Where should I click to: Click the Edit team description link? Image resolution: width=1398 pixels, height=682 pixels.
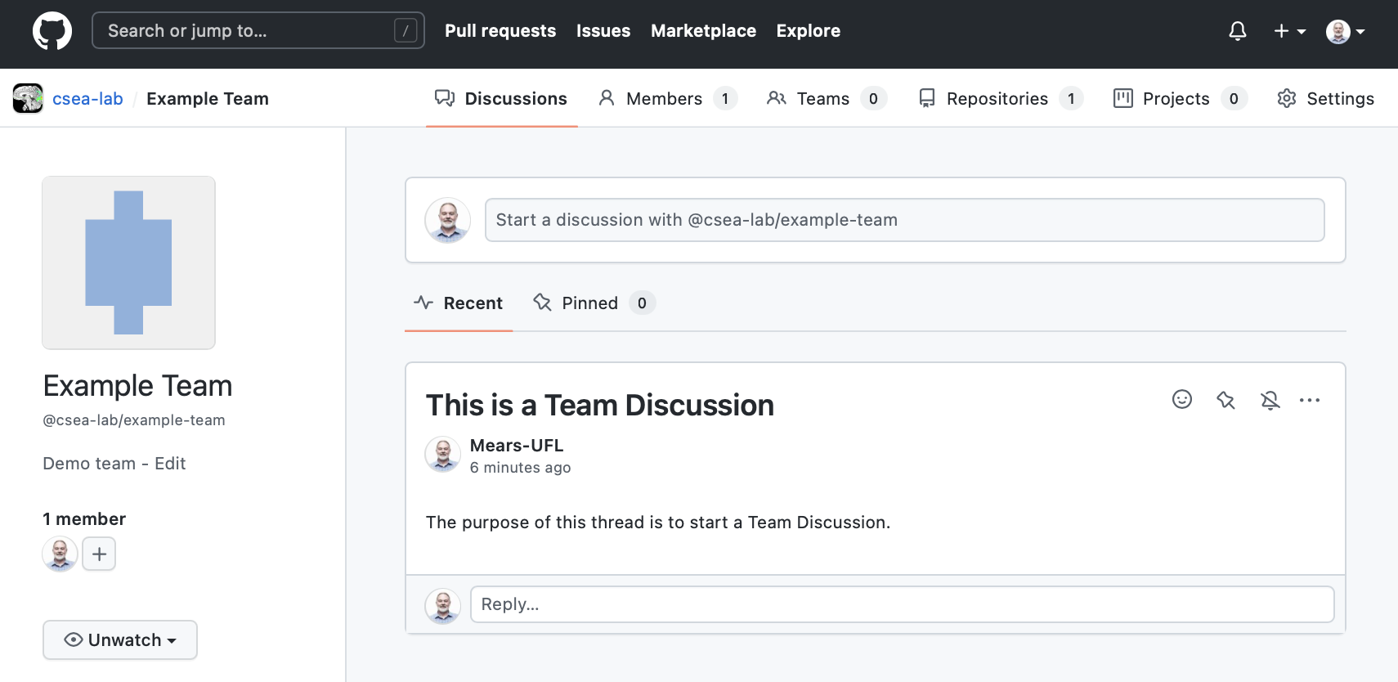tap(170, 463)
